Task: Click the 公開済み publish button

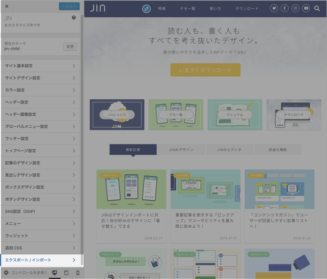Action: coord(69,6)
